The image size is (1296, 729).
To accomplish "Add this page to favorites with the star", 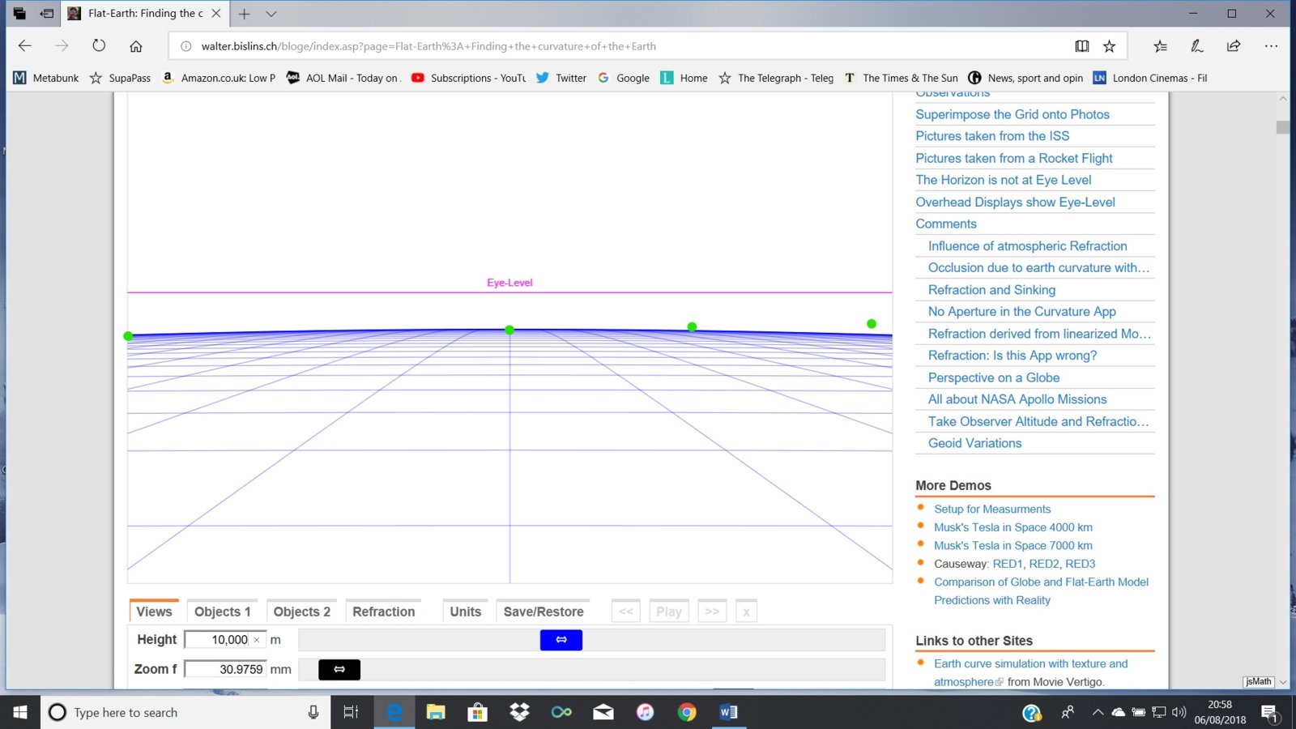I will pyautogui.click(x=1110, y=46).
